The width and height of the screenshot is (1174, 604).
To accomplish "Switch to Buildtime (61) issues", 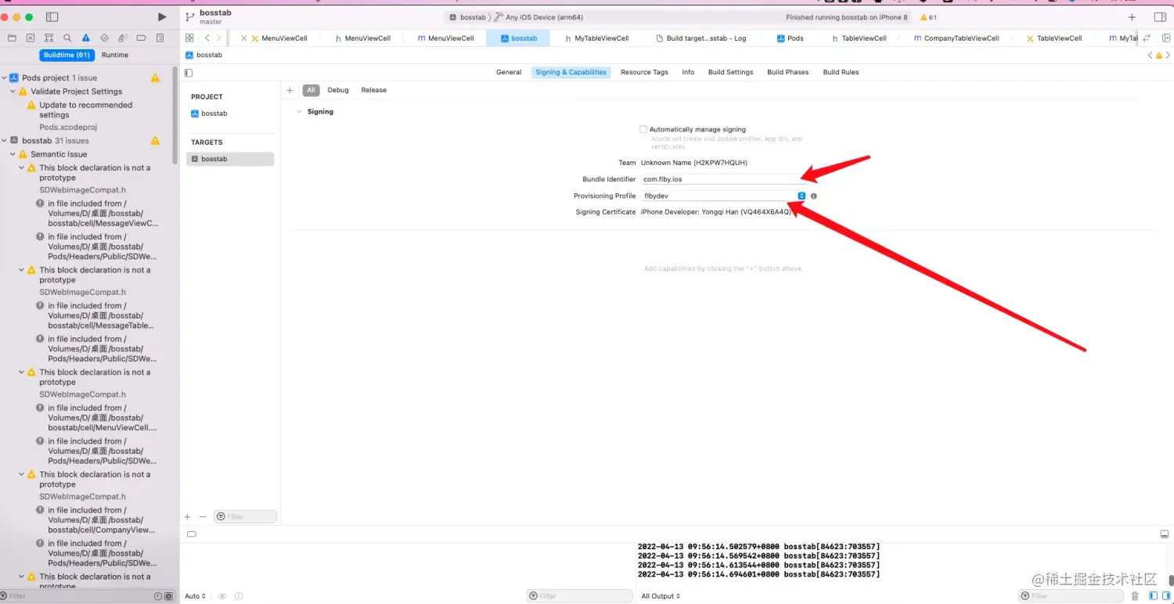I will click(x=67, y=55).
